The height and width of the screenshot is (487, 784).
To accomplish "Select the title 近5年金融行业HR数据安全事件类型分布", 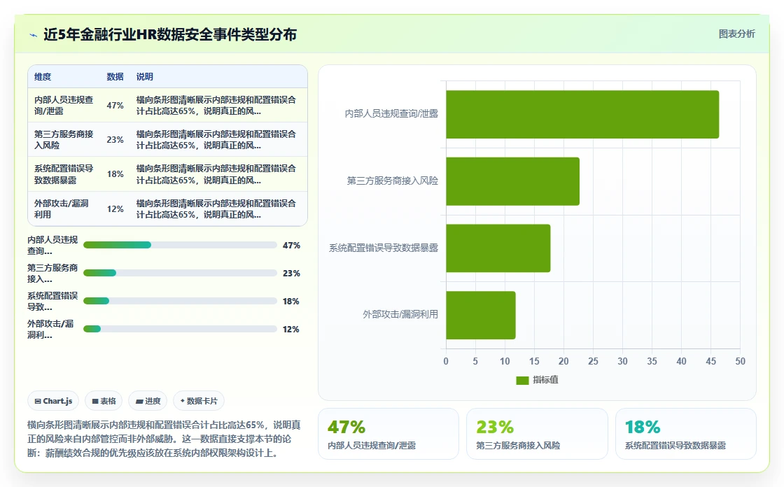I will pyautogui.click(x=170, y=34).
